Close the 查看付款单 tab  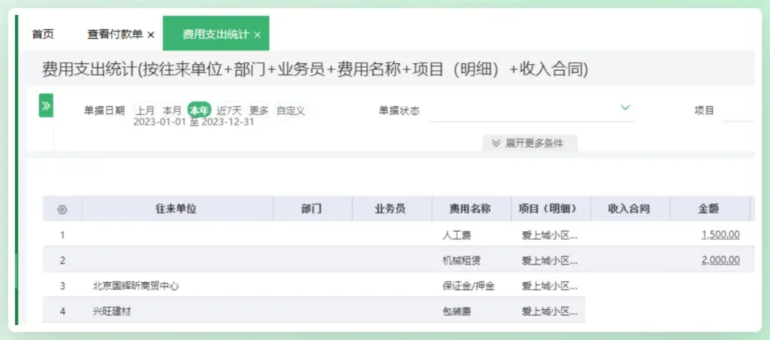(x=150, y=35)
